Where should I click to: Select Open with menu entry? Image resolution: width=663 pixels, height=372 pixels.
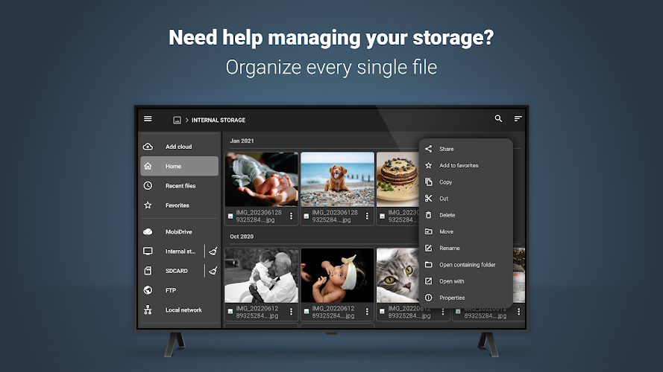click(466, 281)
